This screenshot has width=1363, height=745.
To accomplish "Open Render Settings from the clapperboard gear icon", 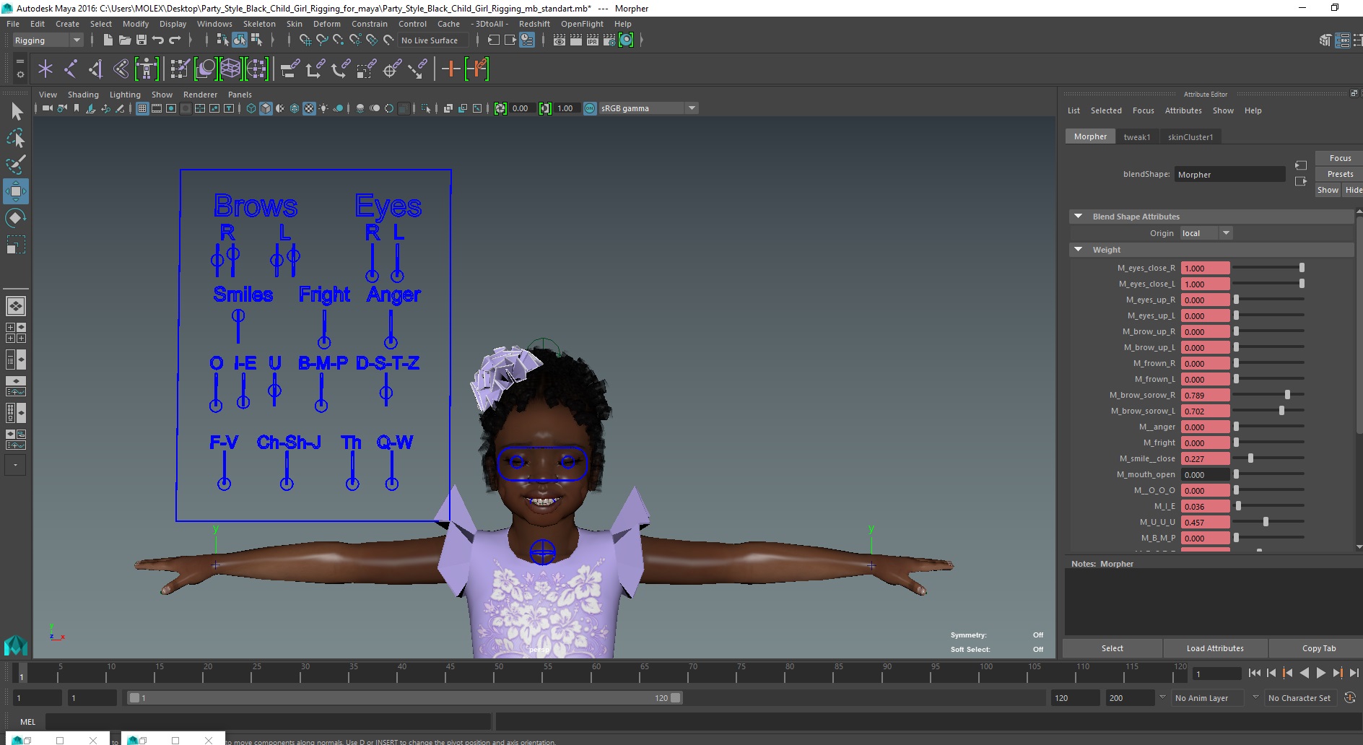I will pyautogui.click(x=609, y=40).
